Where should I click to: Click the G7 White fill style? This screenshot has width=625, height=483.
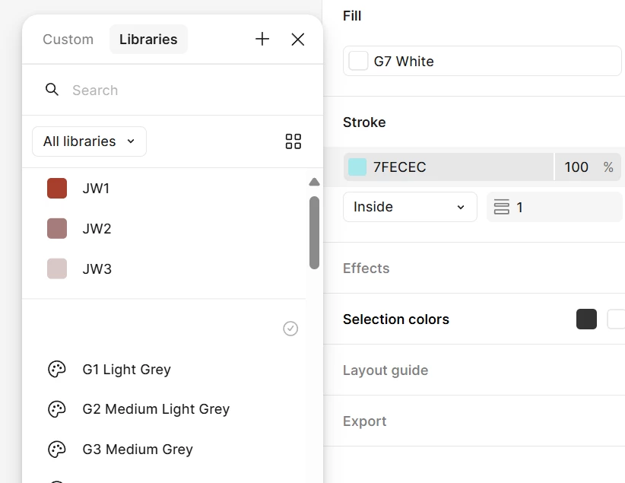(482, 62)
